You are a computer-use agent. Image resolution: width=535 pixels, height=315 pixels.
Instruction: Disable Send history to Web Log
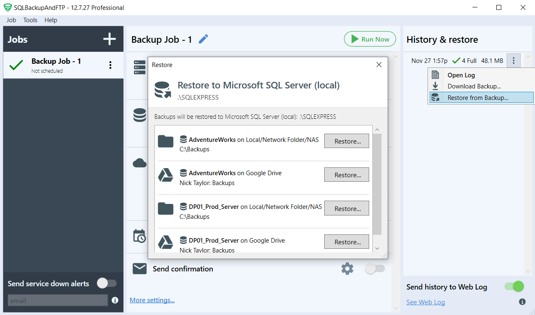click(x=513, y=287)
